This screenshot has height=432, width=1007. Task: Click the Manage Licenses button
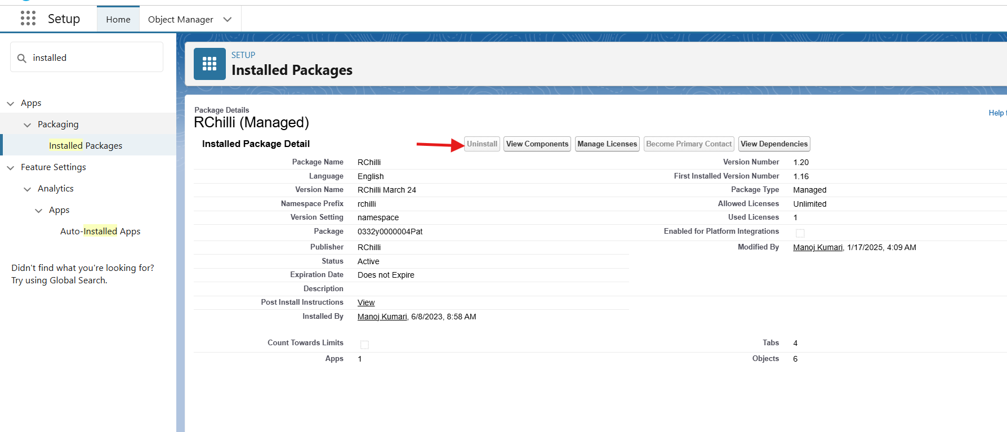607,144
